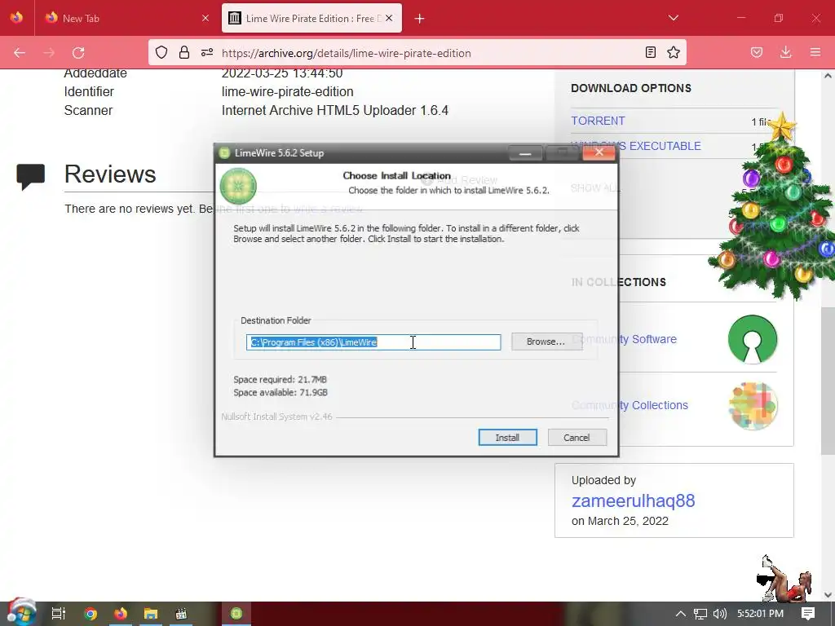The width and height of the screenshot is (835, 626).
Task: Open a new browser tab with plus
Action: point(420,19)
